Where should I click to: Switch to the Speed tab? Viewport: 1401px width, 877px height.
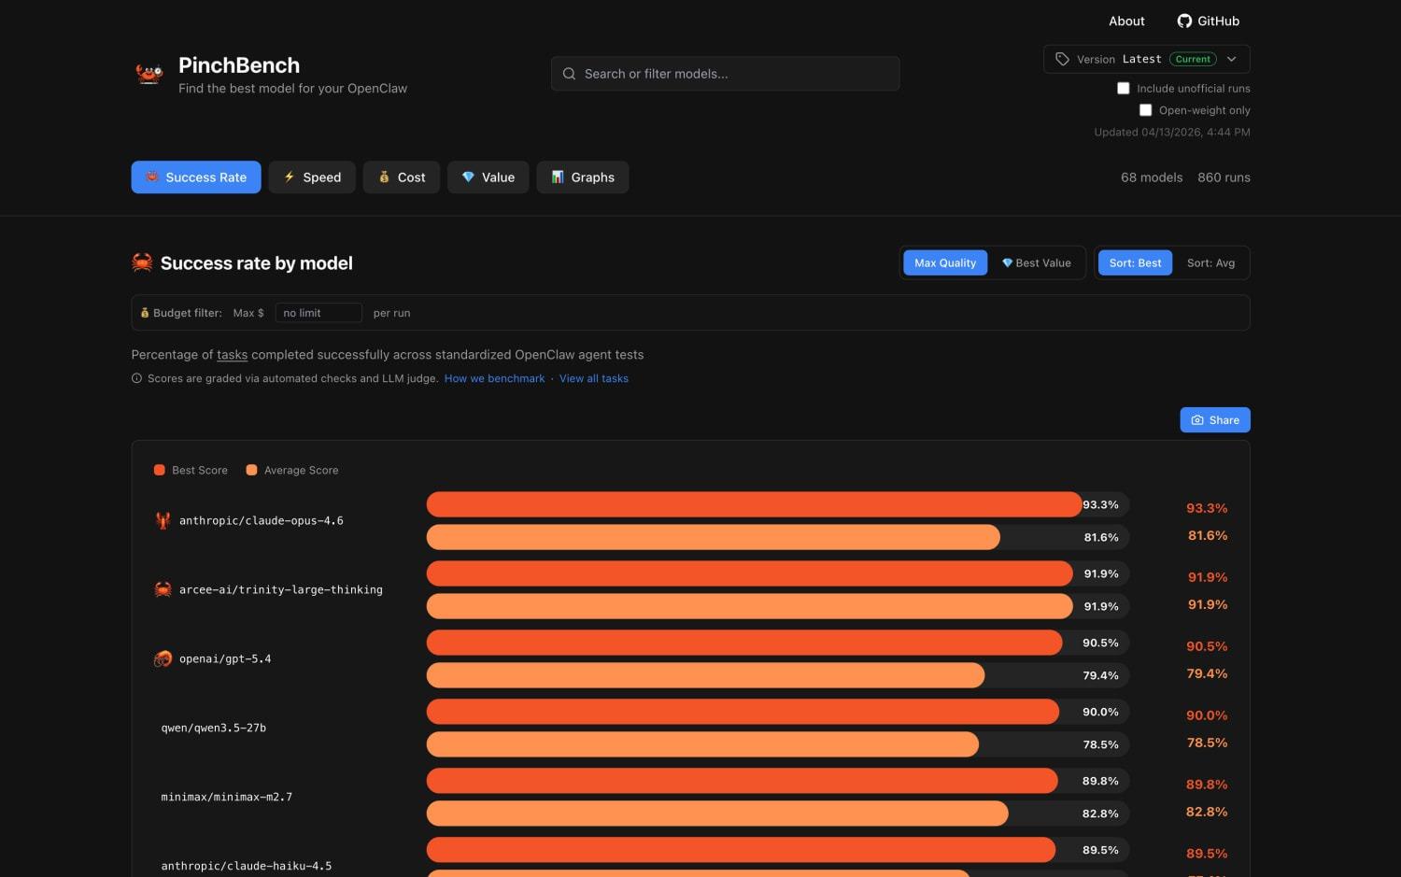pos(312,177)
